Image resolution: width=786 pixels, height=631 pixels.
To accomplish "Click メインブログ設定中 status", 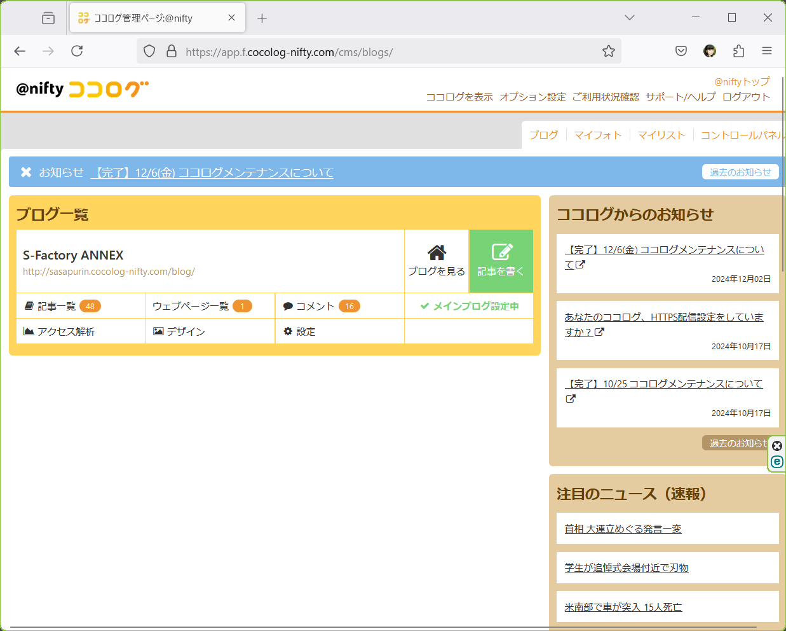I will click(470, 306).
